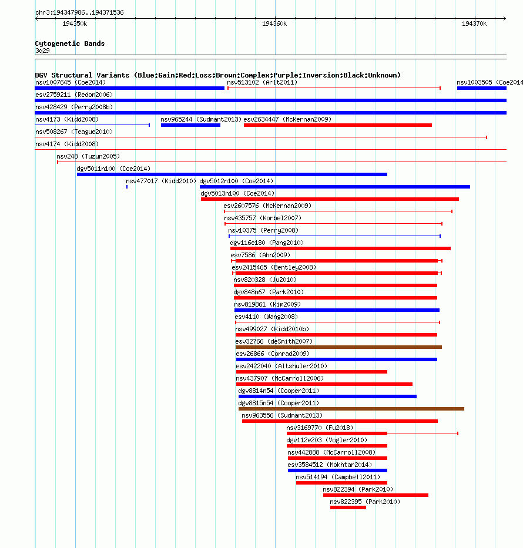Select nsv435757 (Korbel2007) label

[x=263, y=218]
